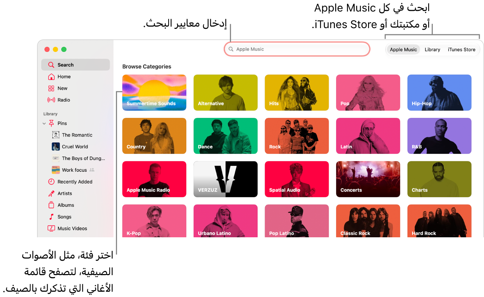Image resolution: width=484 pixels, height=297 pixels.
Task: Click the Home house icon
Action: point(51,76)
